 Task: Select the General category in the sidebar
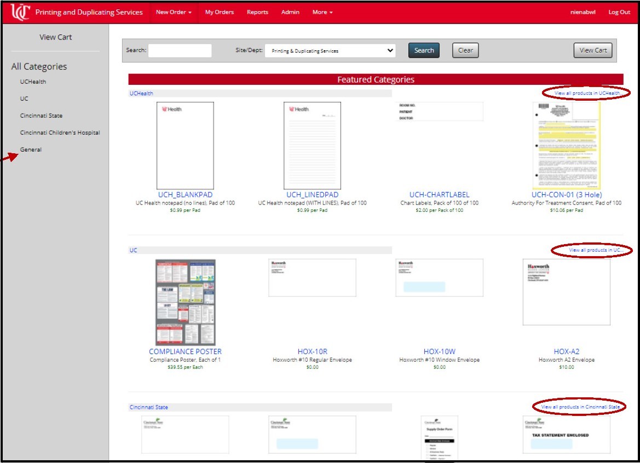point(31,149)
